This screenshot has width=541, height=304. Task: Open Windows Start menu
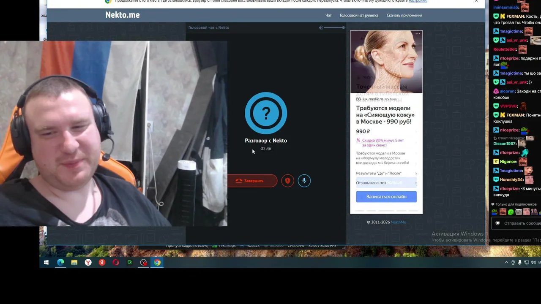[x=46, y=263]
